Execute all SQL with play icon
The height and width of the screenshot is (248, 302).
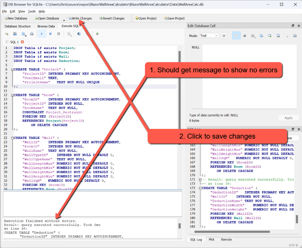pos(42,34)
